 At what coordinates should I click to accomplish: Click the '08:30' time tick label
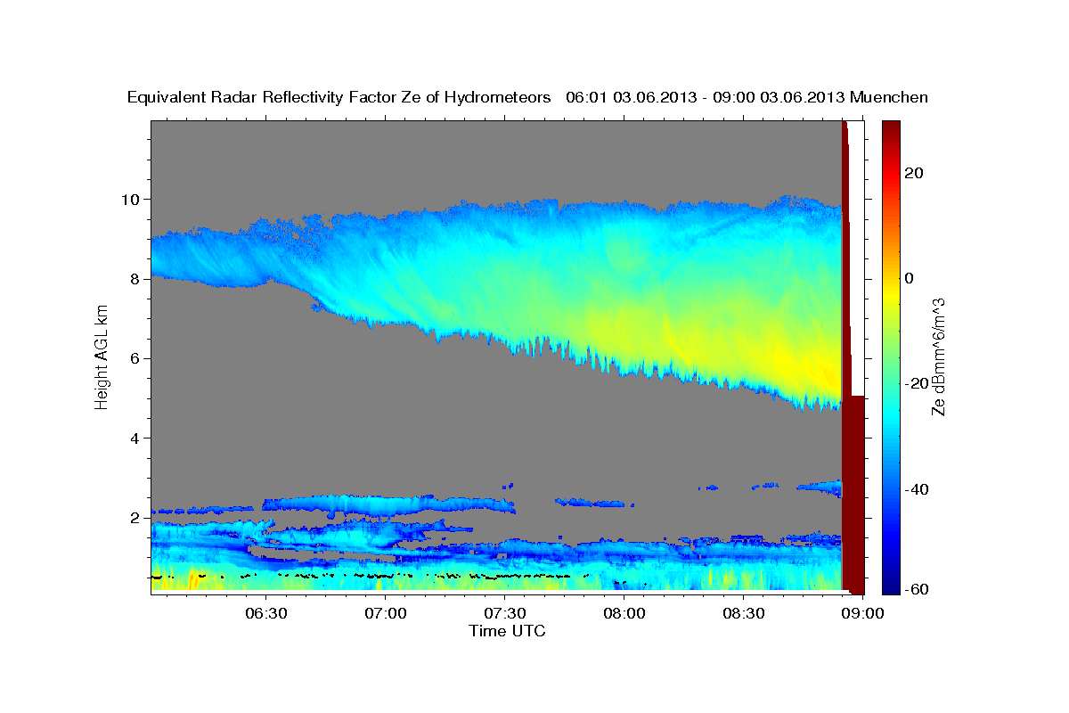(x=745, y=613)
